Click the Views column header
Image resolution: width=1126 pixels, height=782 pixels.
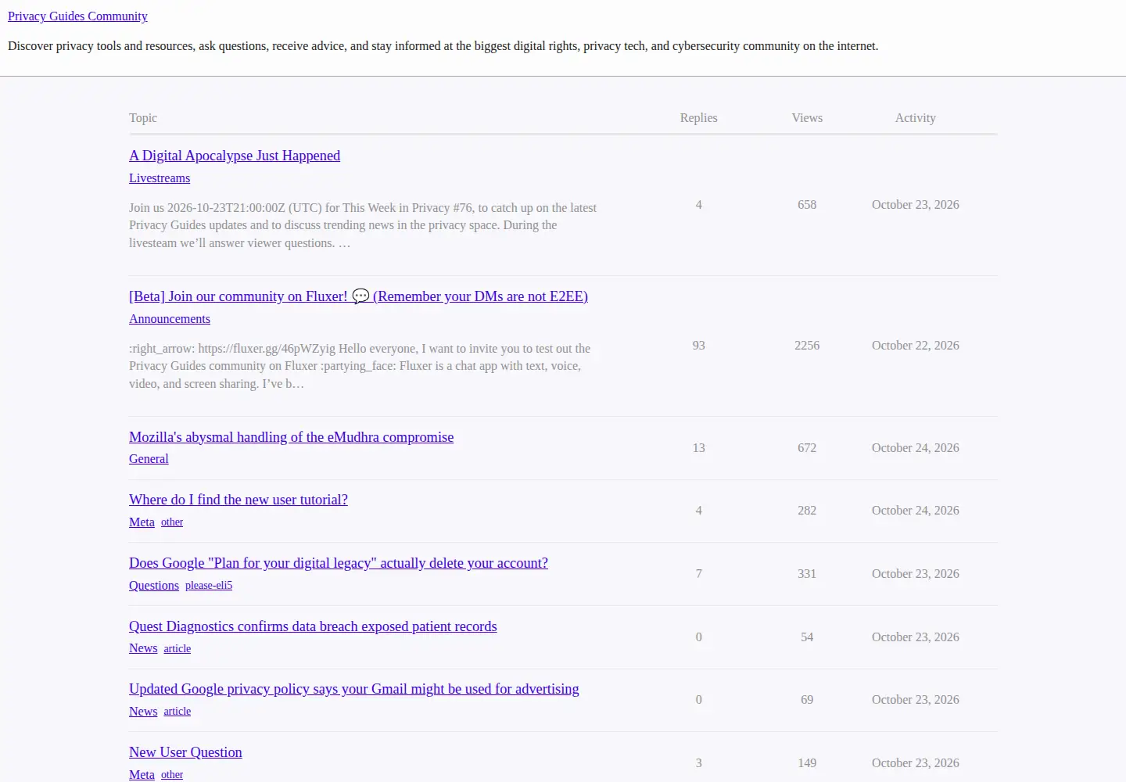pyautogui.click(x=807, y=118)
